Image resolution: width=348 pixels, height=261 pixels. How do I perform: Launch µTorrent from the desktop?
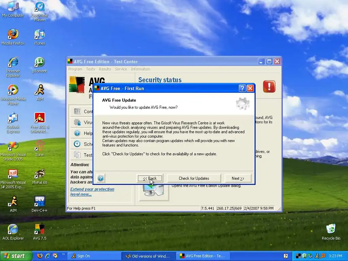[39, 65]
